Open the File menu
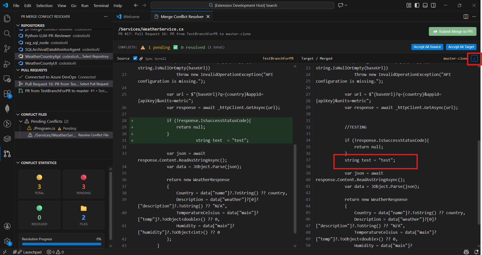 [x=16, y=6]
